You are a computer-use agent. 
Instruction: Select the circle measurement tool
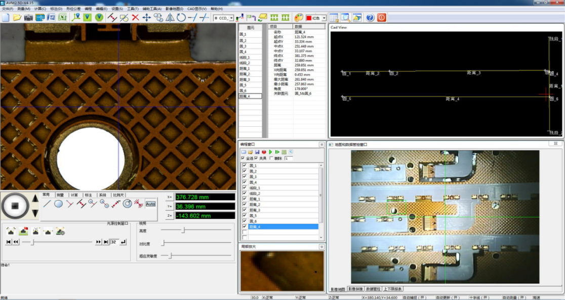point(59,204)
